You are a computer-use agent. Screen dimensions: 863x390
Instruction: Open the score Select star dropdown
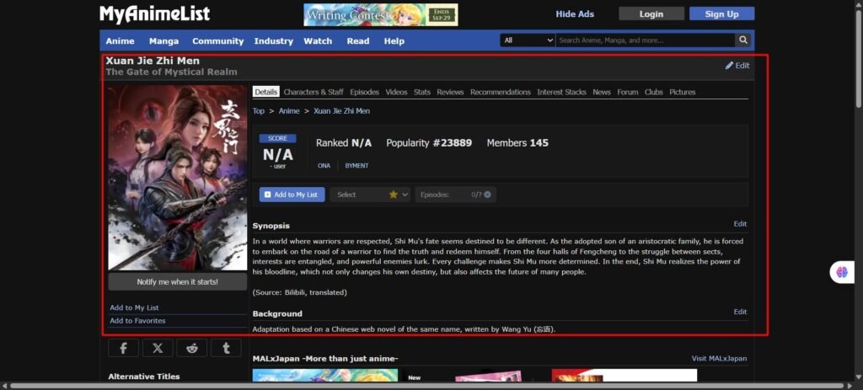(370, 195)
